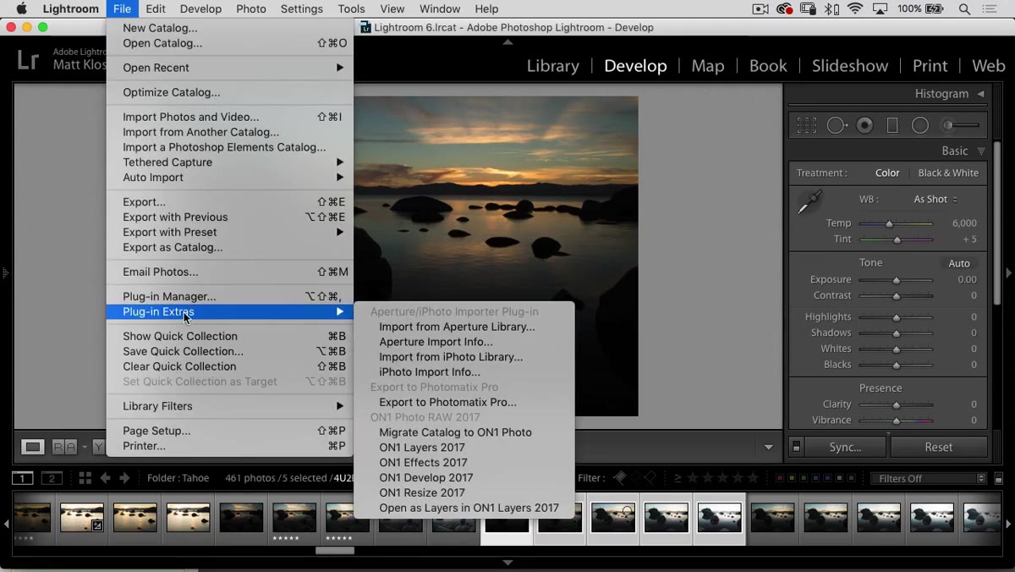Collapse the Histogram panel
The height and width of the screenshot is (572, 1015).
pos(980,94)
